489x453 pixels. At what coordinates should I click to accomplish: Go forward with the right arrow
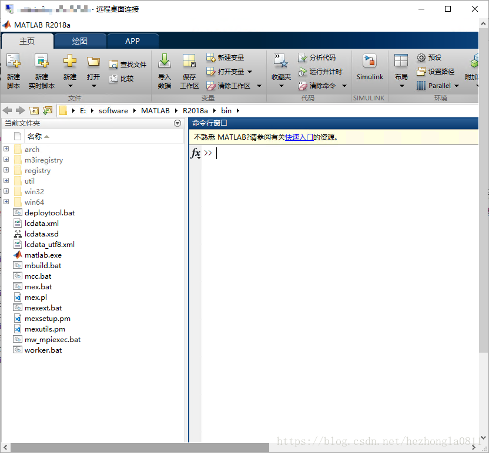[20, 110]
